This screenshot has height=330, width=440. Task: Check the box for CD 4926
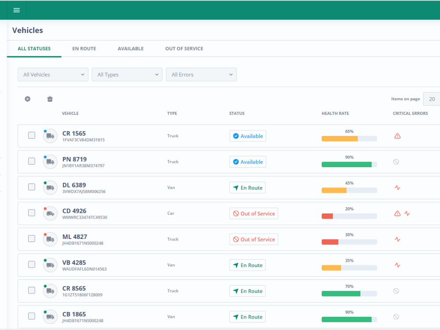click(32, 213)
